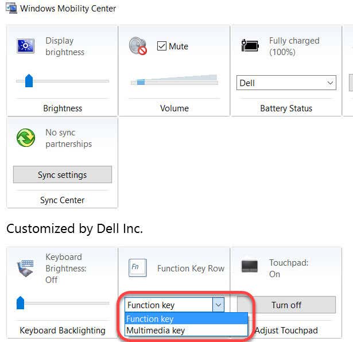This screenshot has width=353, height=342.
Task: Click the Fn function key icon
Action: tap(135, 267)
